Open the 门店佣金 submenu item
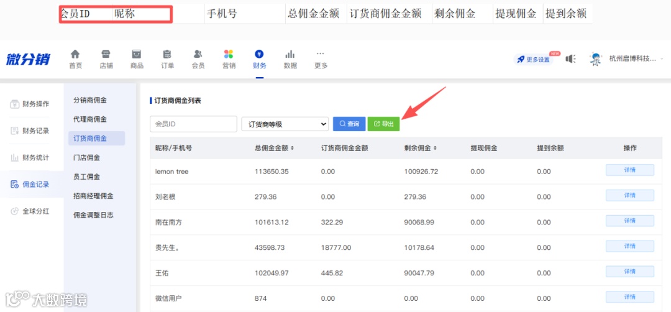The width and height of the screenshot is (671, 312). click(86, 157)
